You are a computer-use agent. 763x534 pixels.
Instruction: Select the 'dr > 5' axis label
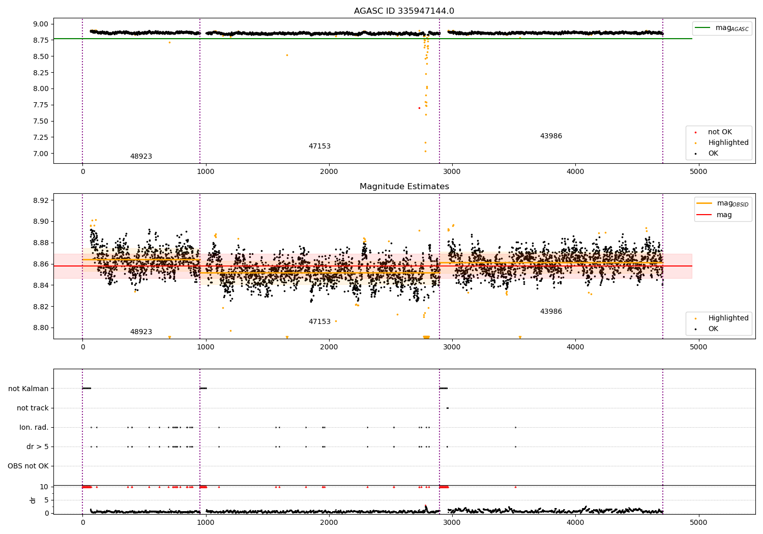pos(38,447)
